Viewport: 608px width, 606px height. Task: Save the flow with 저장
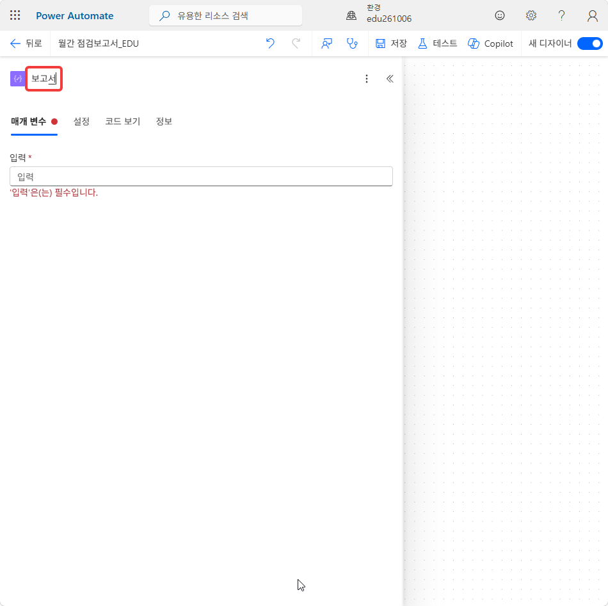[x=391, y=44]
